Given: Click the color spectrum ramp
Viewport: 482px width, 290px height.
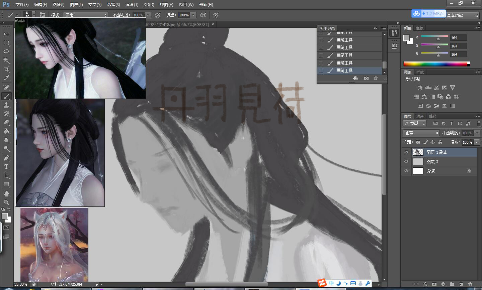Looking at the screenshot, I should coord(436,64).
